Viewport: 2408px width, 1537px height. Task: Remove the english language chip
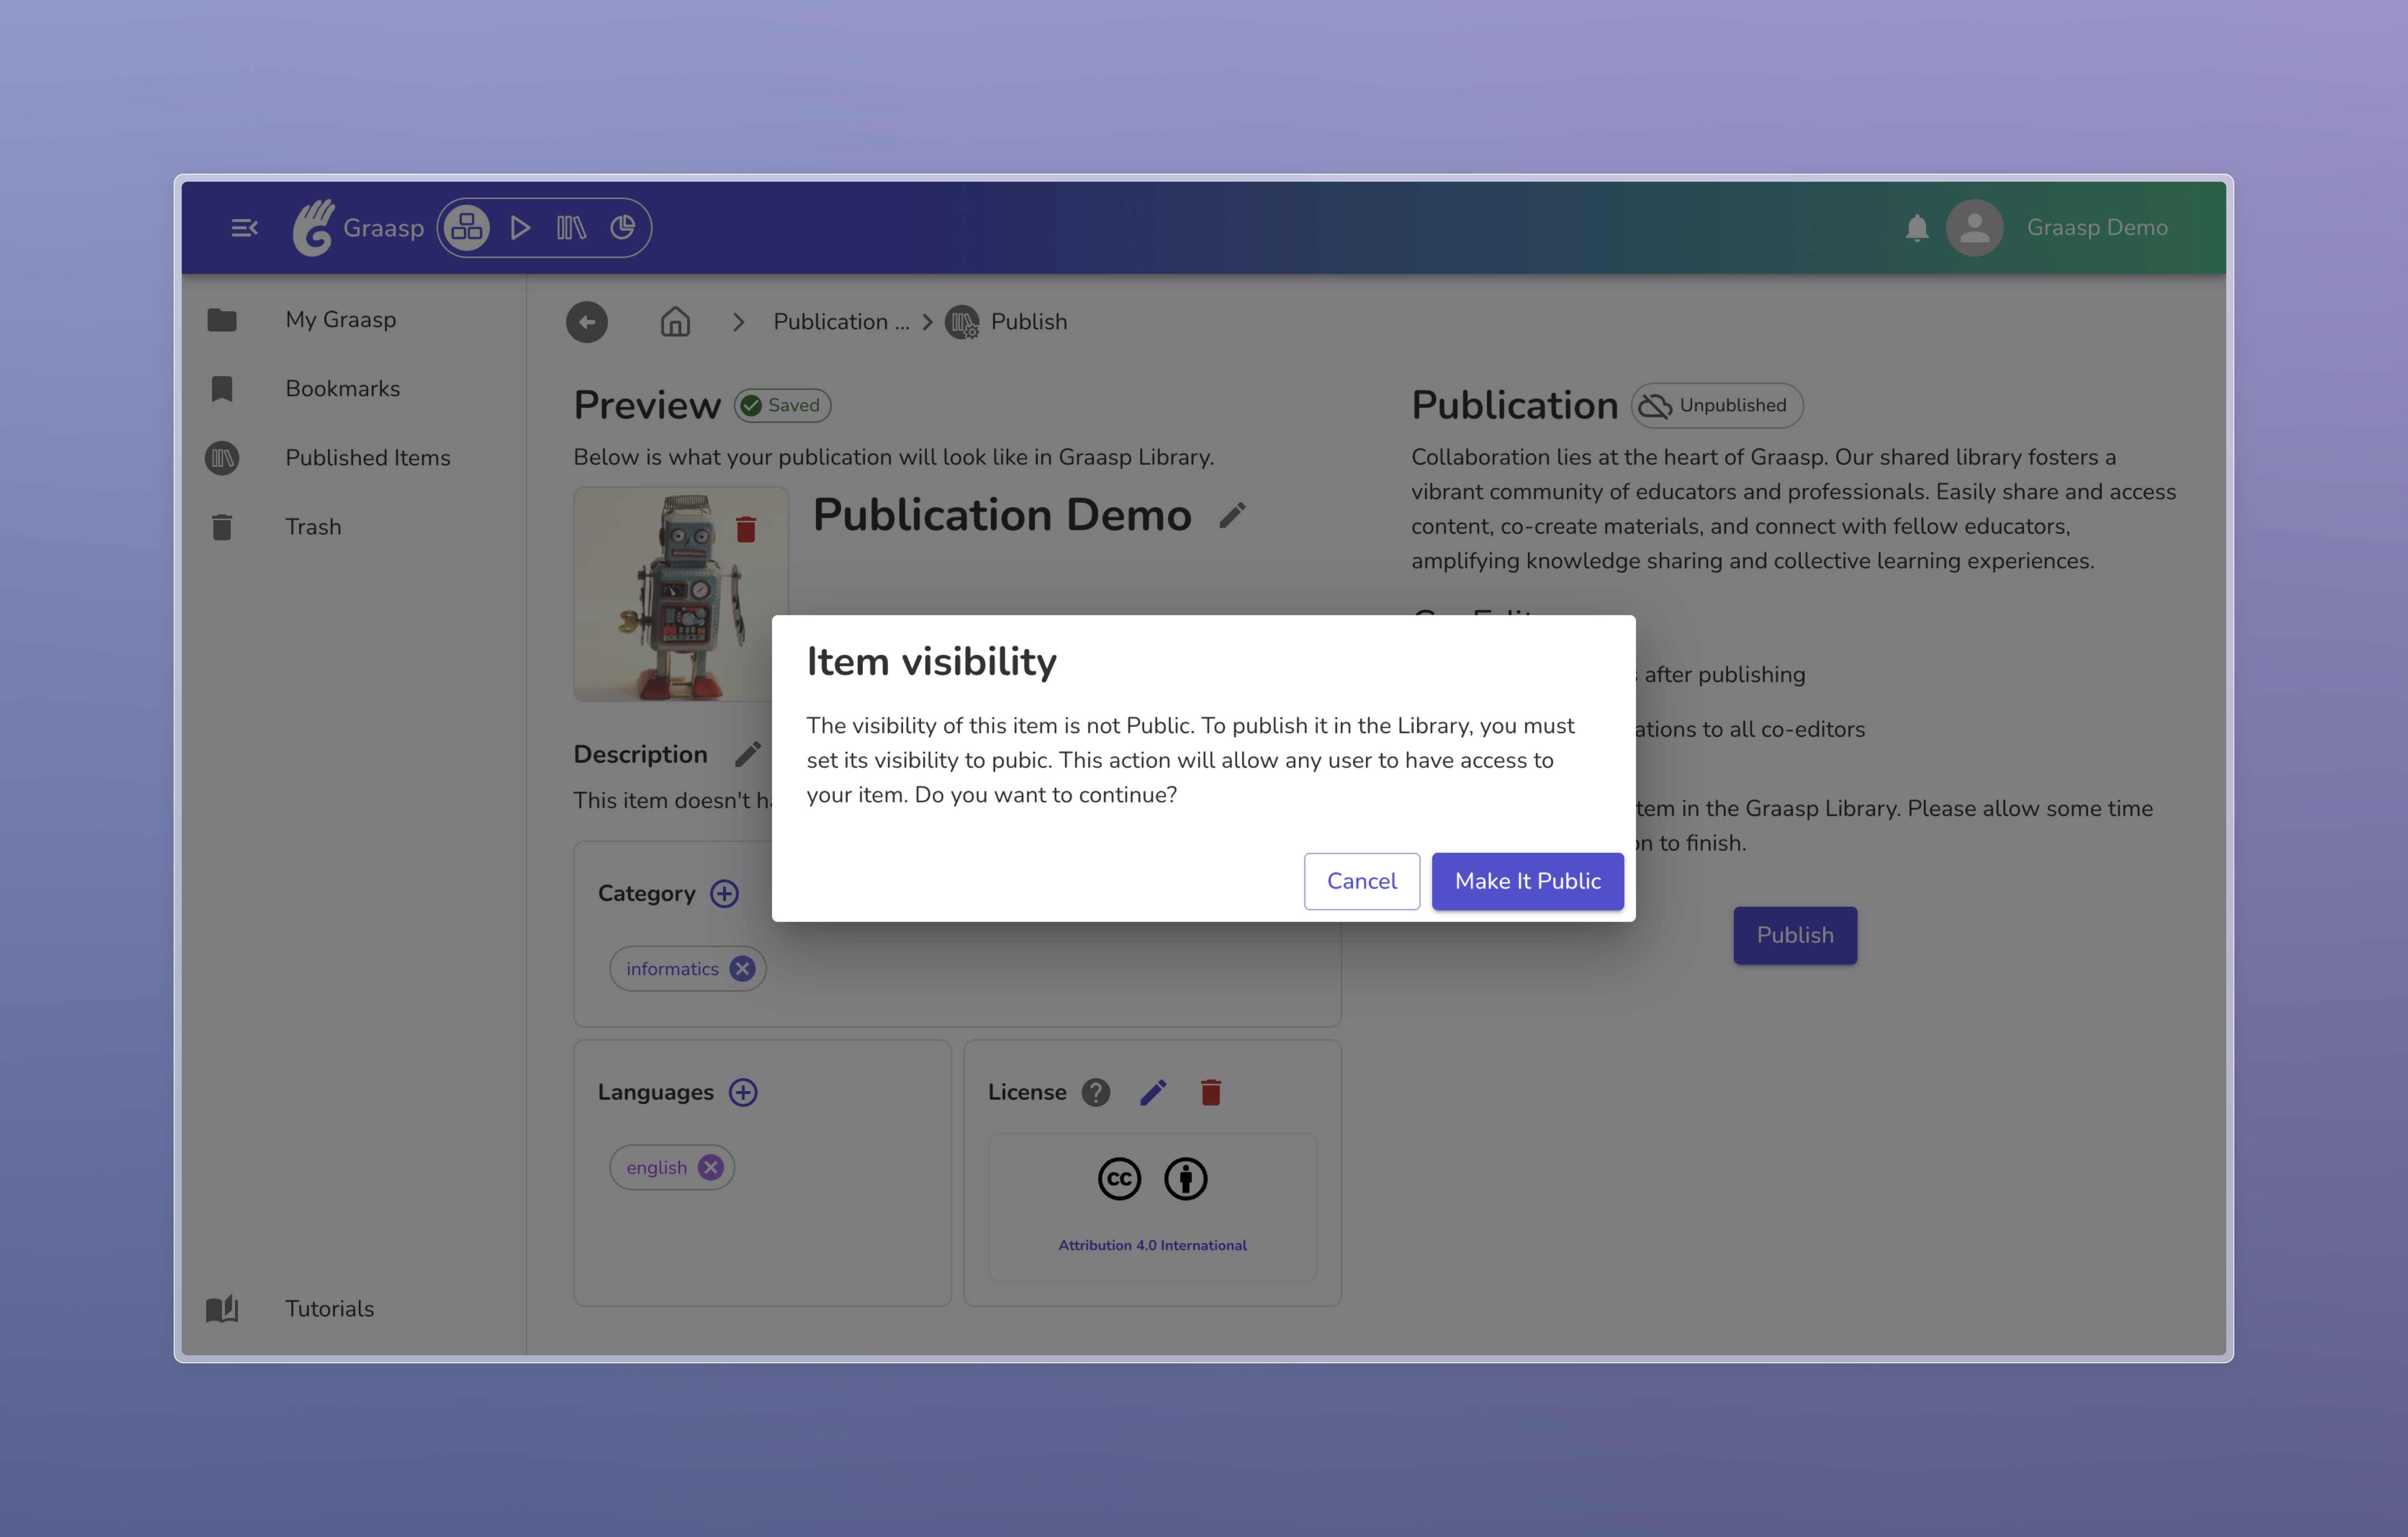(711, 1167)
